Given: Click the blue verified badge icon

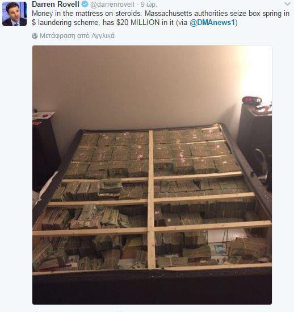Looking at the screenshot, I should pos(85,4).
